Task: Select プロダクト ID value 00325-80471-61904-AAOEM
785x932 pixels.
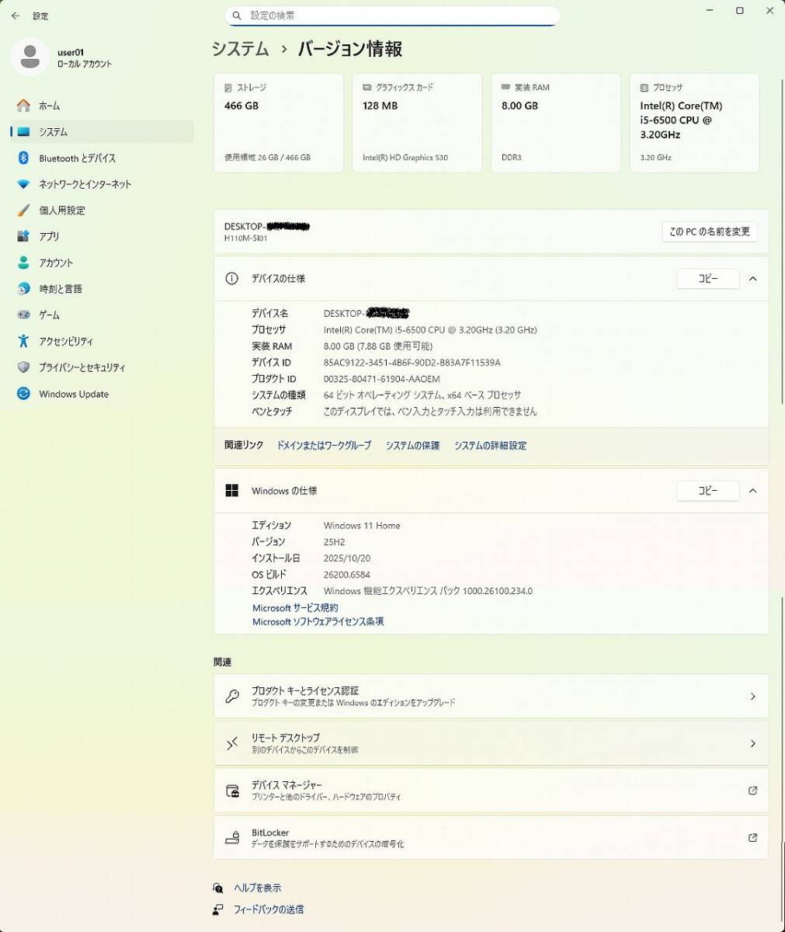Action: [x=382, y=379]
